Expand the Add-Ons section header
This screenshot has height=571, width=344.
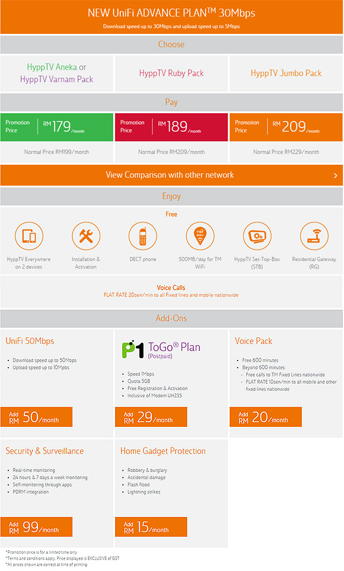click(171, 318)
